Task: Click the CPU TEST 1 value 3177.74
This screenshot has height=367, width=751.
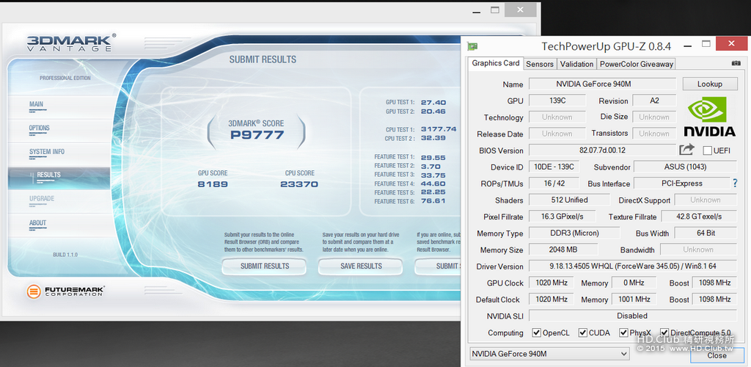Action: pos(439,129)
